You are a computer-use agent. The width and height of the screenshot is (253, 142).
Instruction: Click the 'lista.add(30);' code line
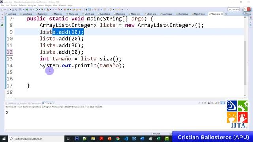click(x=62, y=45)
